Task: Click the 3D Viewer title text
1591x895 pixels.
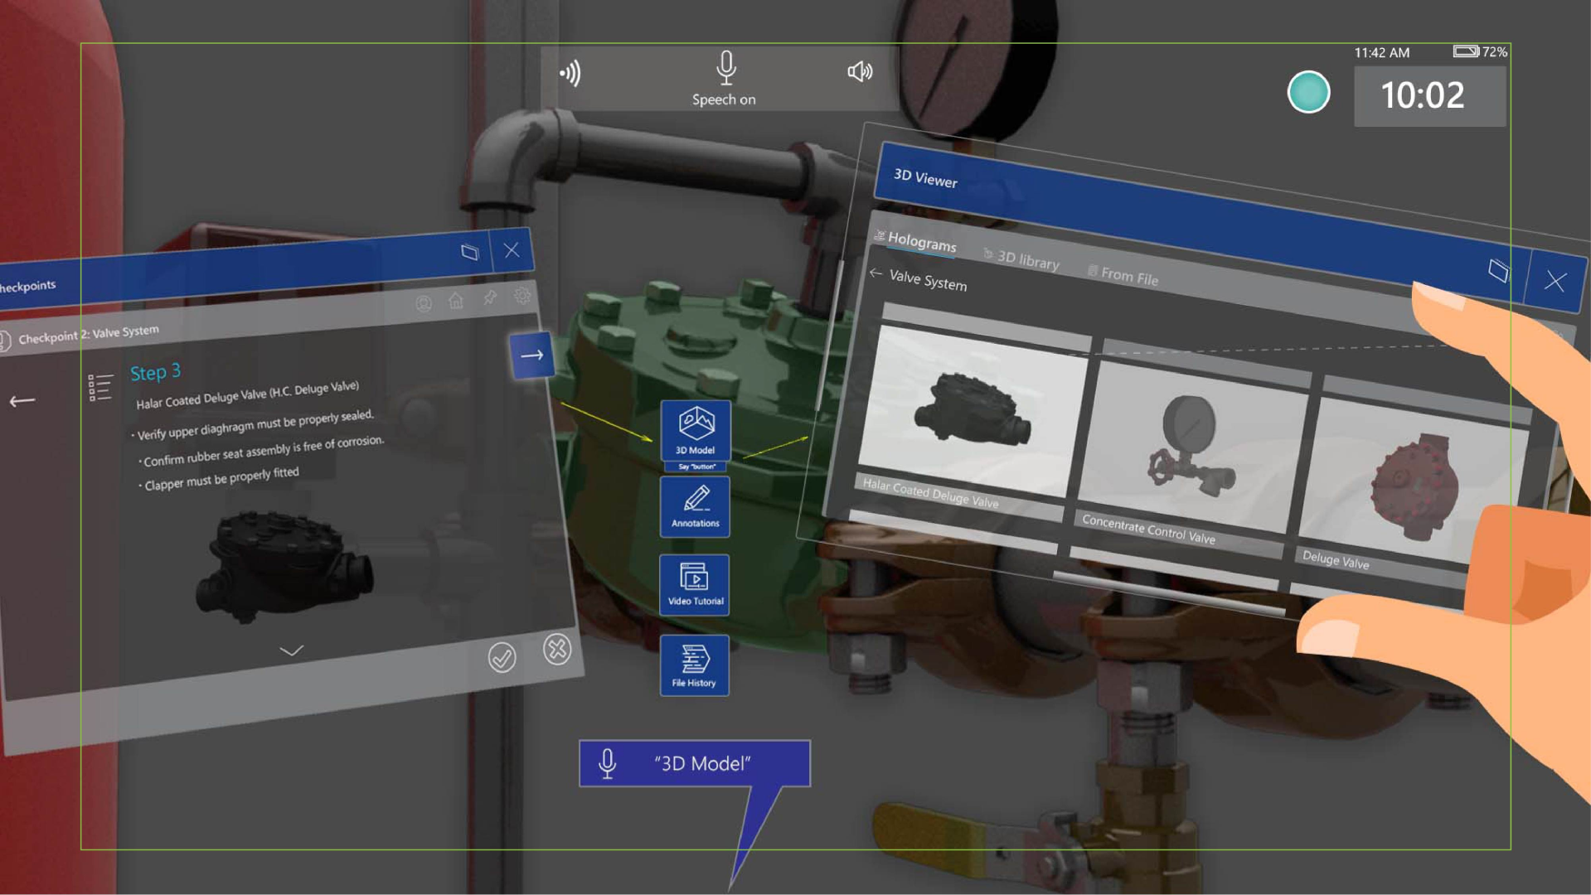Action: click(925, 177)
